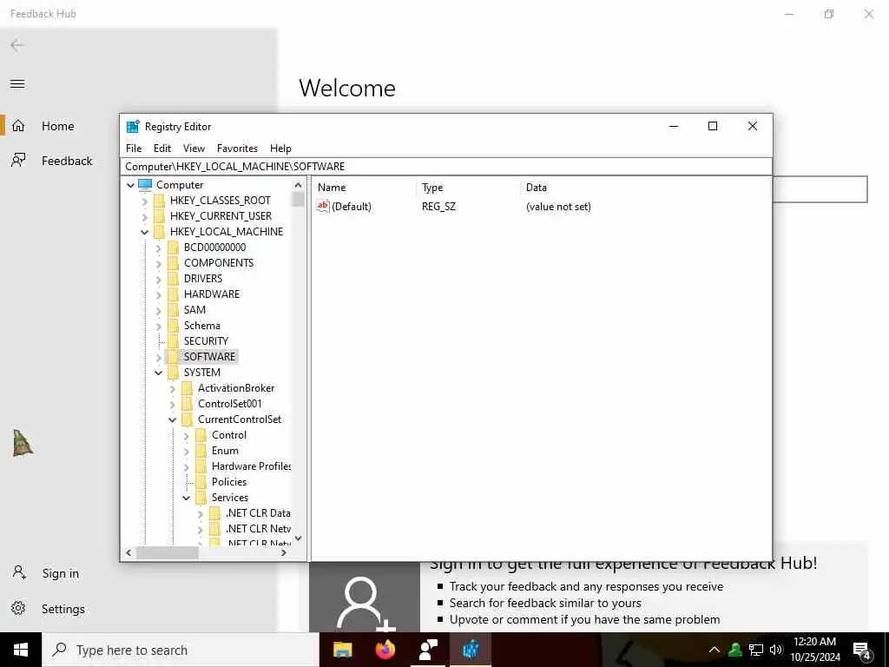Image resolution: width=889 pixels, height=667 pixels.
Task: Select the SOFTWARE key folder icon
Action: tap(173, 356)
